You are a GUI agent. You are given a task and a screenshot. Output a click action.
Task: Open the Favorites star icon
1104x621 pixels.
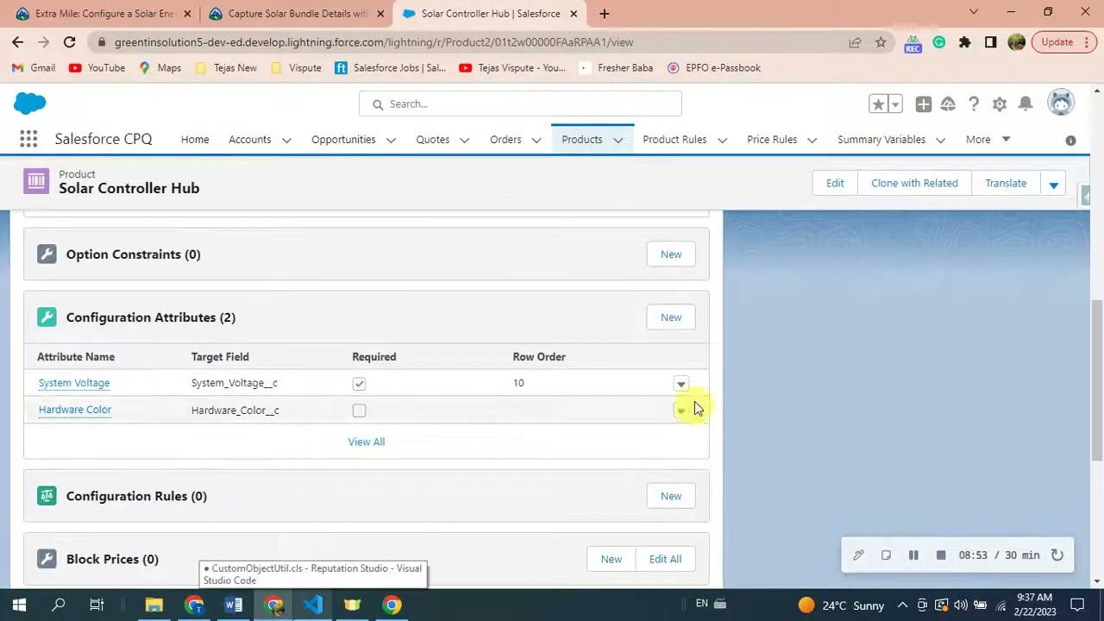click(x=878, y=104)
